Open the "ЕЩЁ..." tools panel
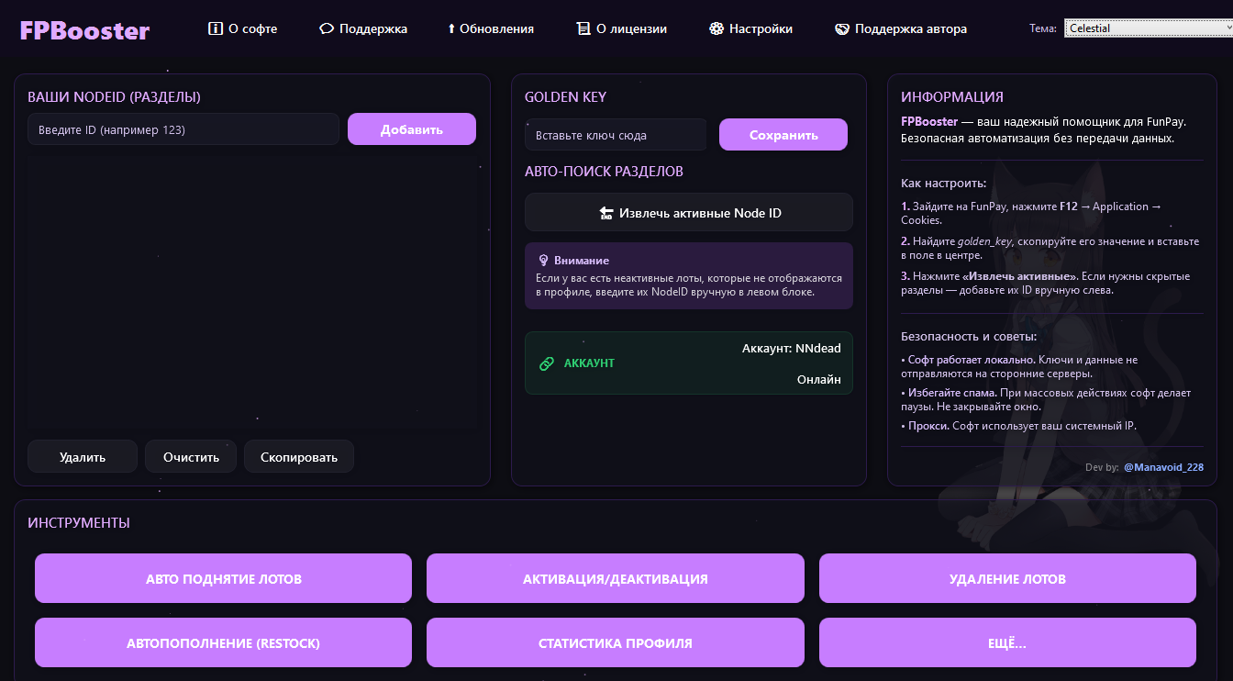1233x681 pixels. click(x=1007, y=642)
